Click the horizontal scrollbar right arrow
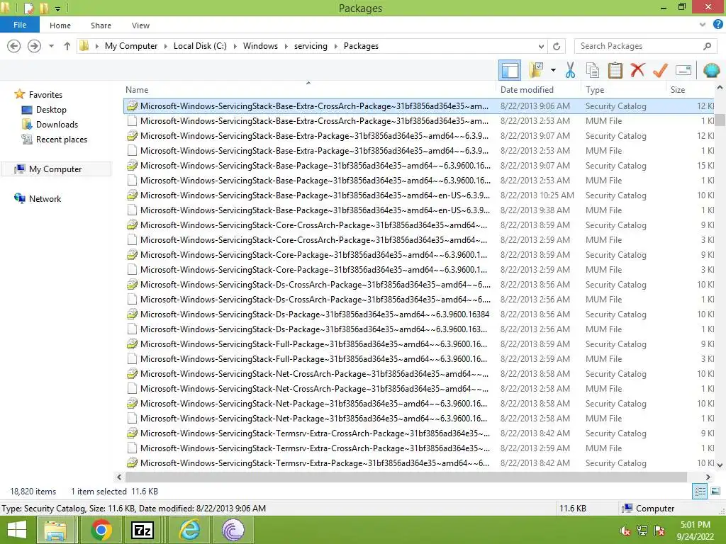The width and height of the screenshot is (726, 544). pyautogui.click(x=708, y=477)
